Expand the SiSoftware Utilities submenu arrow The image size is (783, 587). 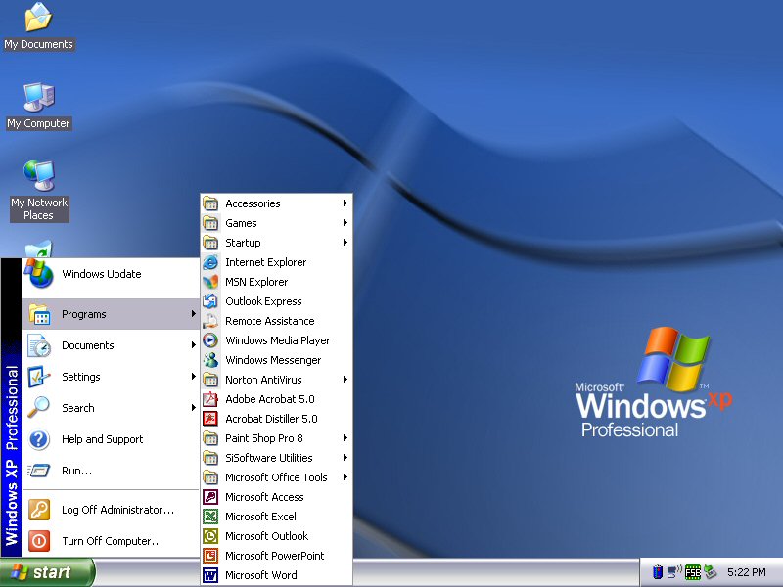click(345, 458)
